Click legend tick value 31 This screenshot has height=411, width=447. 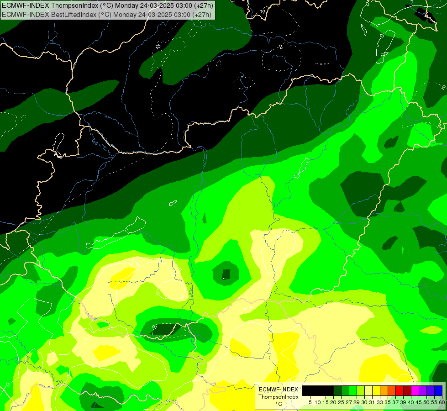point(372,402)
